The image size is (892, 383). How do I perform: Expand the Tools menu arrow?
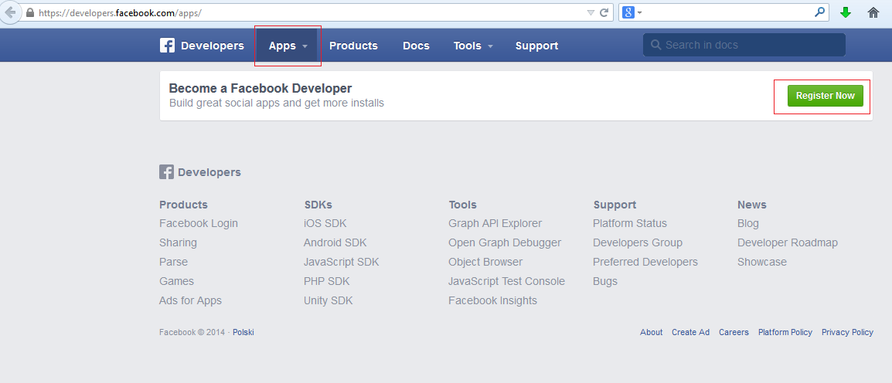(x=490, y=46)
